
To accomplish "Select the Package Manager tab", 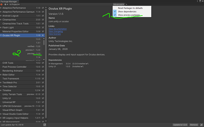I will 9,1.
